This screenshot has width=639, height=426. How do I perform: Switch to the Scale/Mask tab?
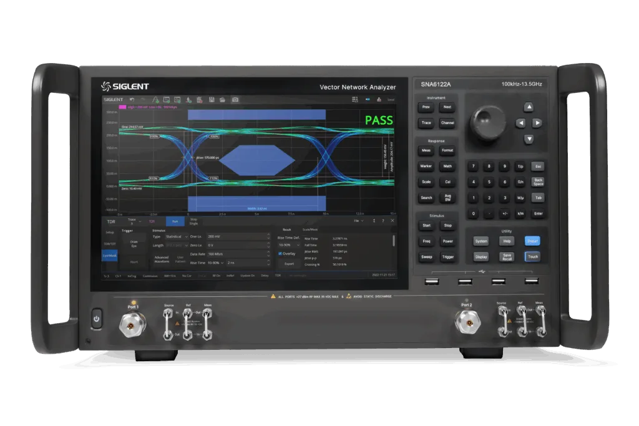click(310, 230)
